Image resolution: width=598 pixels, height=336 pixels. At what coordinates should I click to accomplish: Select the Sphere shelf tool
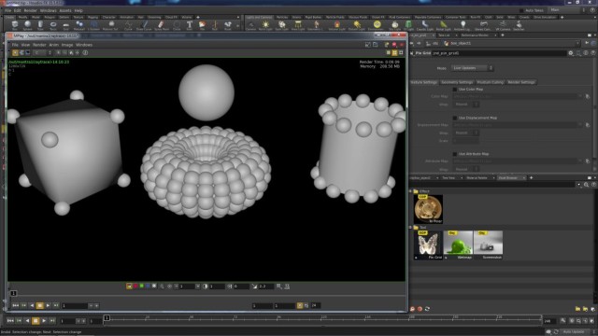27,25
